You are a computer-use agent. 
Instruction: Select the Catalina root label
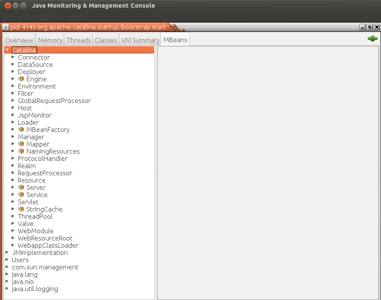pyautogui.click(x=24, y=50)
